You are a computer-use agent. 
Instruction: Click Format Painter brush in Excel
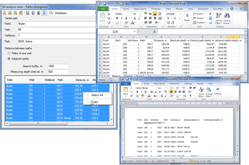pyautogui.click(x=109, y=22)
